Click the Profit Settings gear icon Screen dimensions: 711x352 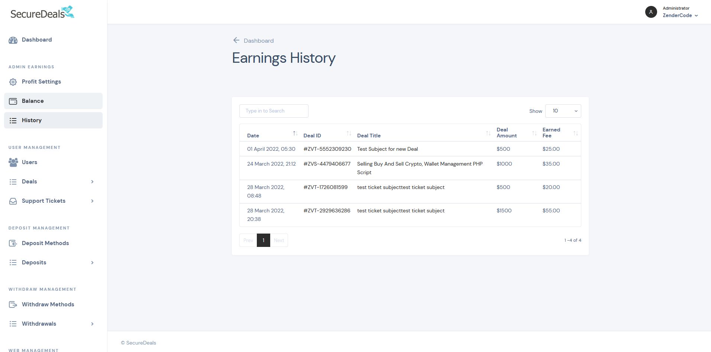[13, 82]
